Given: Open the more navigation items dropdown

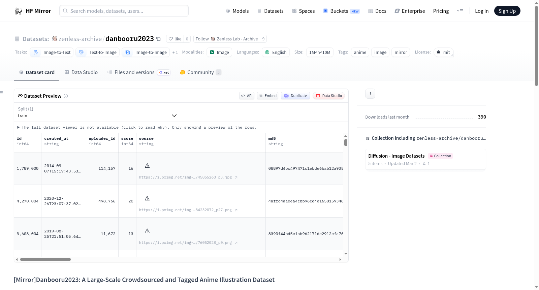Looking at the screenshot, I should (460, 11).
